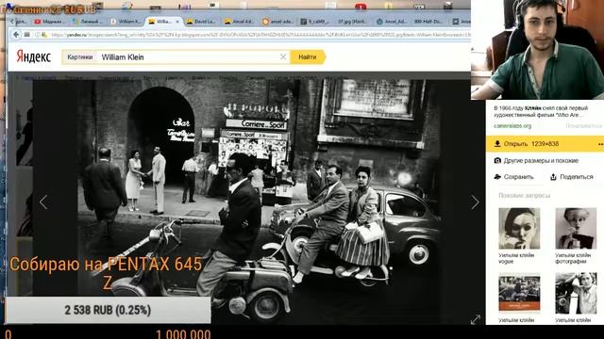Click the yellow Найти button
This screenshot has width=604, height=339.
pyautogui.click(x=308, y=56)
